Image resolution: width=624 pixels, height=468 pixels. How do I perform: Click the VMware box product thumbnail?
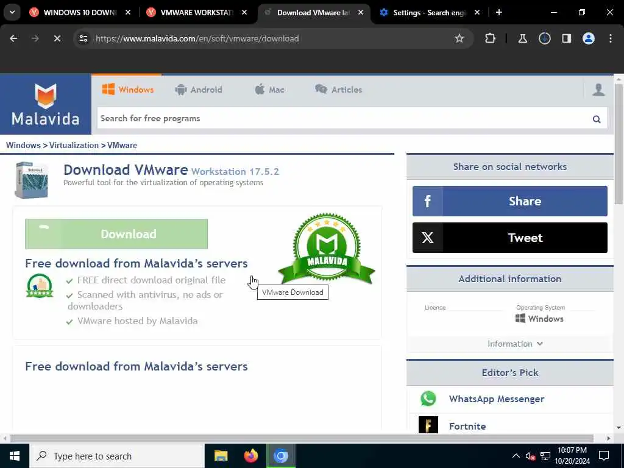(x=32, y=180)
